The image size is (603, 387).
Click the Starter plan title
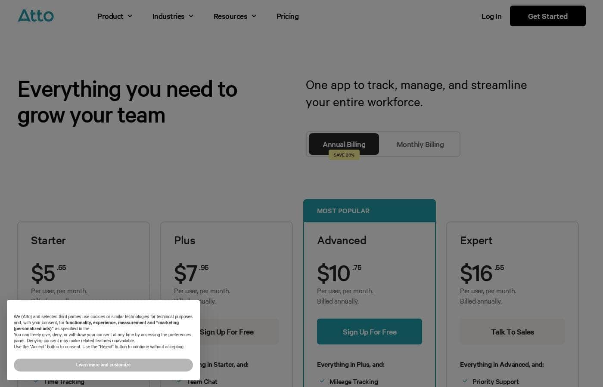pos(48,240)
